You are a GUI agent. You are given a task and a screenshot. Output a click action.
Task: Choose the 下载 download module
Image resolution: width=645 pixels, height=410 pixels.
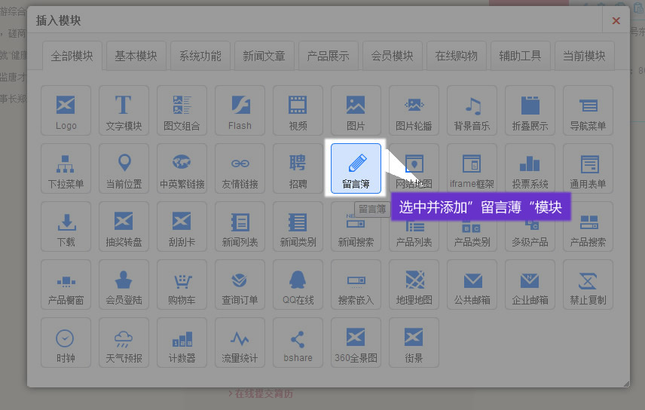tap(66, 226)
